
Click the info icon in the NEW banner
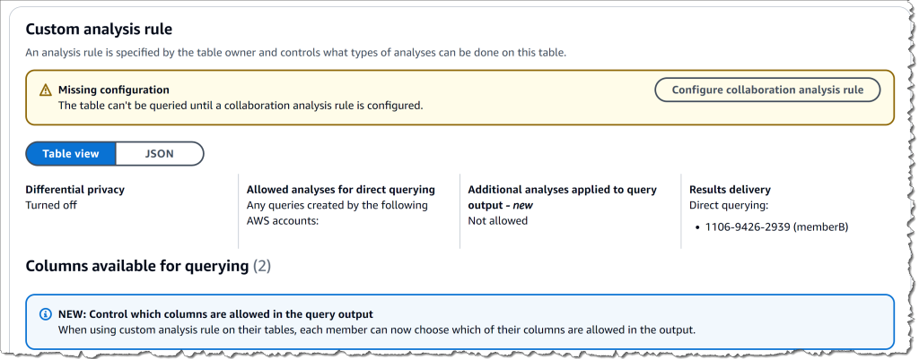click(x=45, y=314)
